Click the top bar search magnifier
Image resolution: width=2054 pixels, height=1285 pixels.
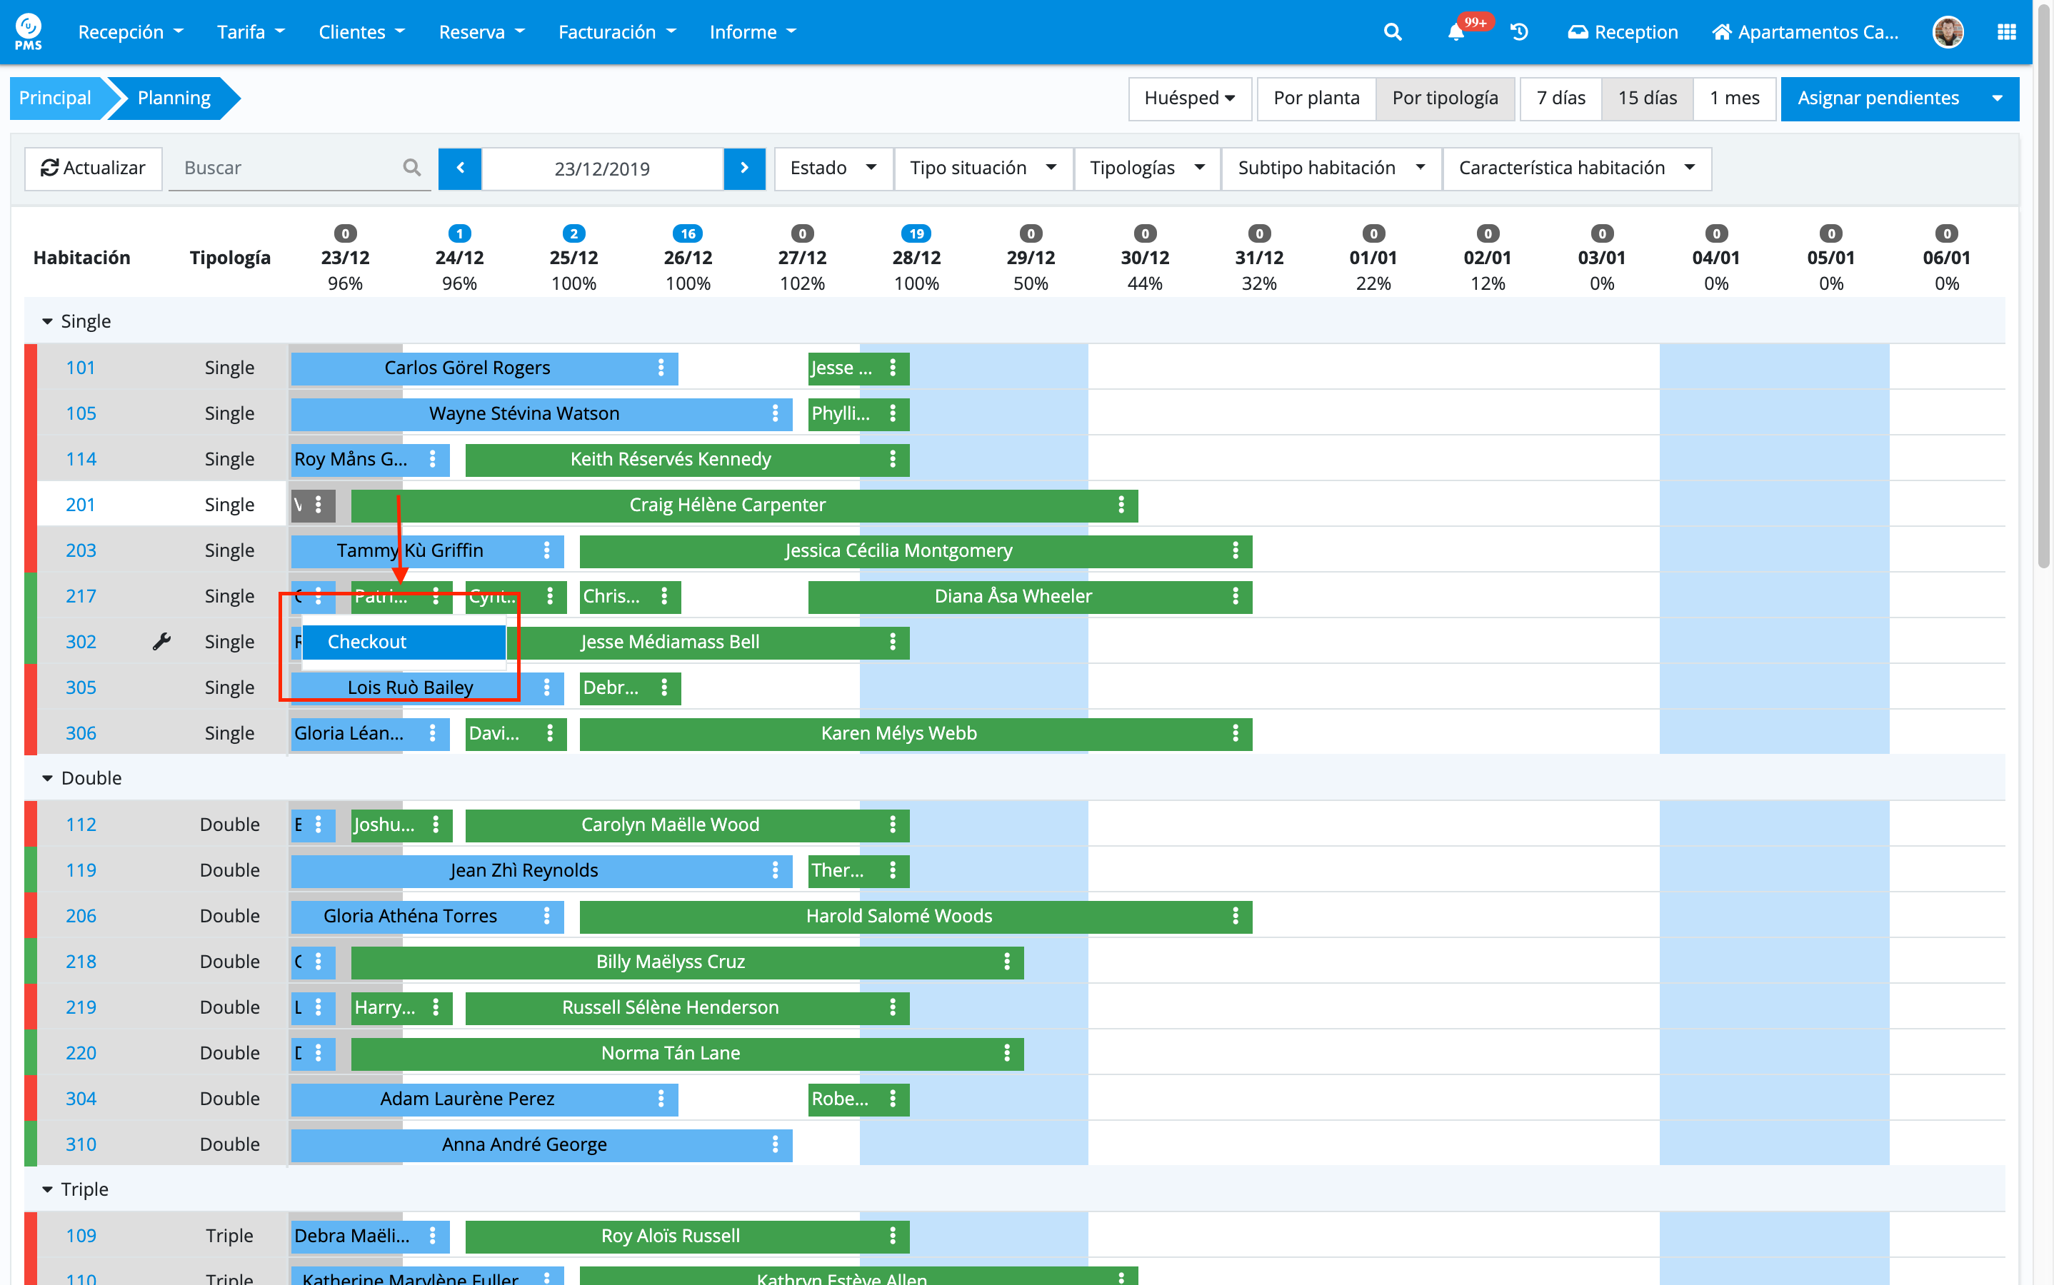(1392, 32)
